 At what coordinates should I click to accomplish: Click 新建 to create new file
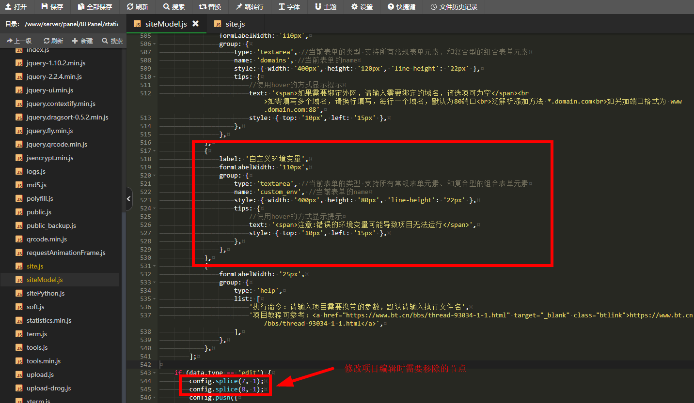tap(82, 41)
